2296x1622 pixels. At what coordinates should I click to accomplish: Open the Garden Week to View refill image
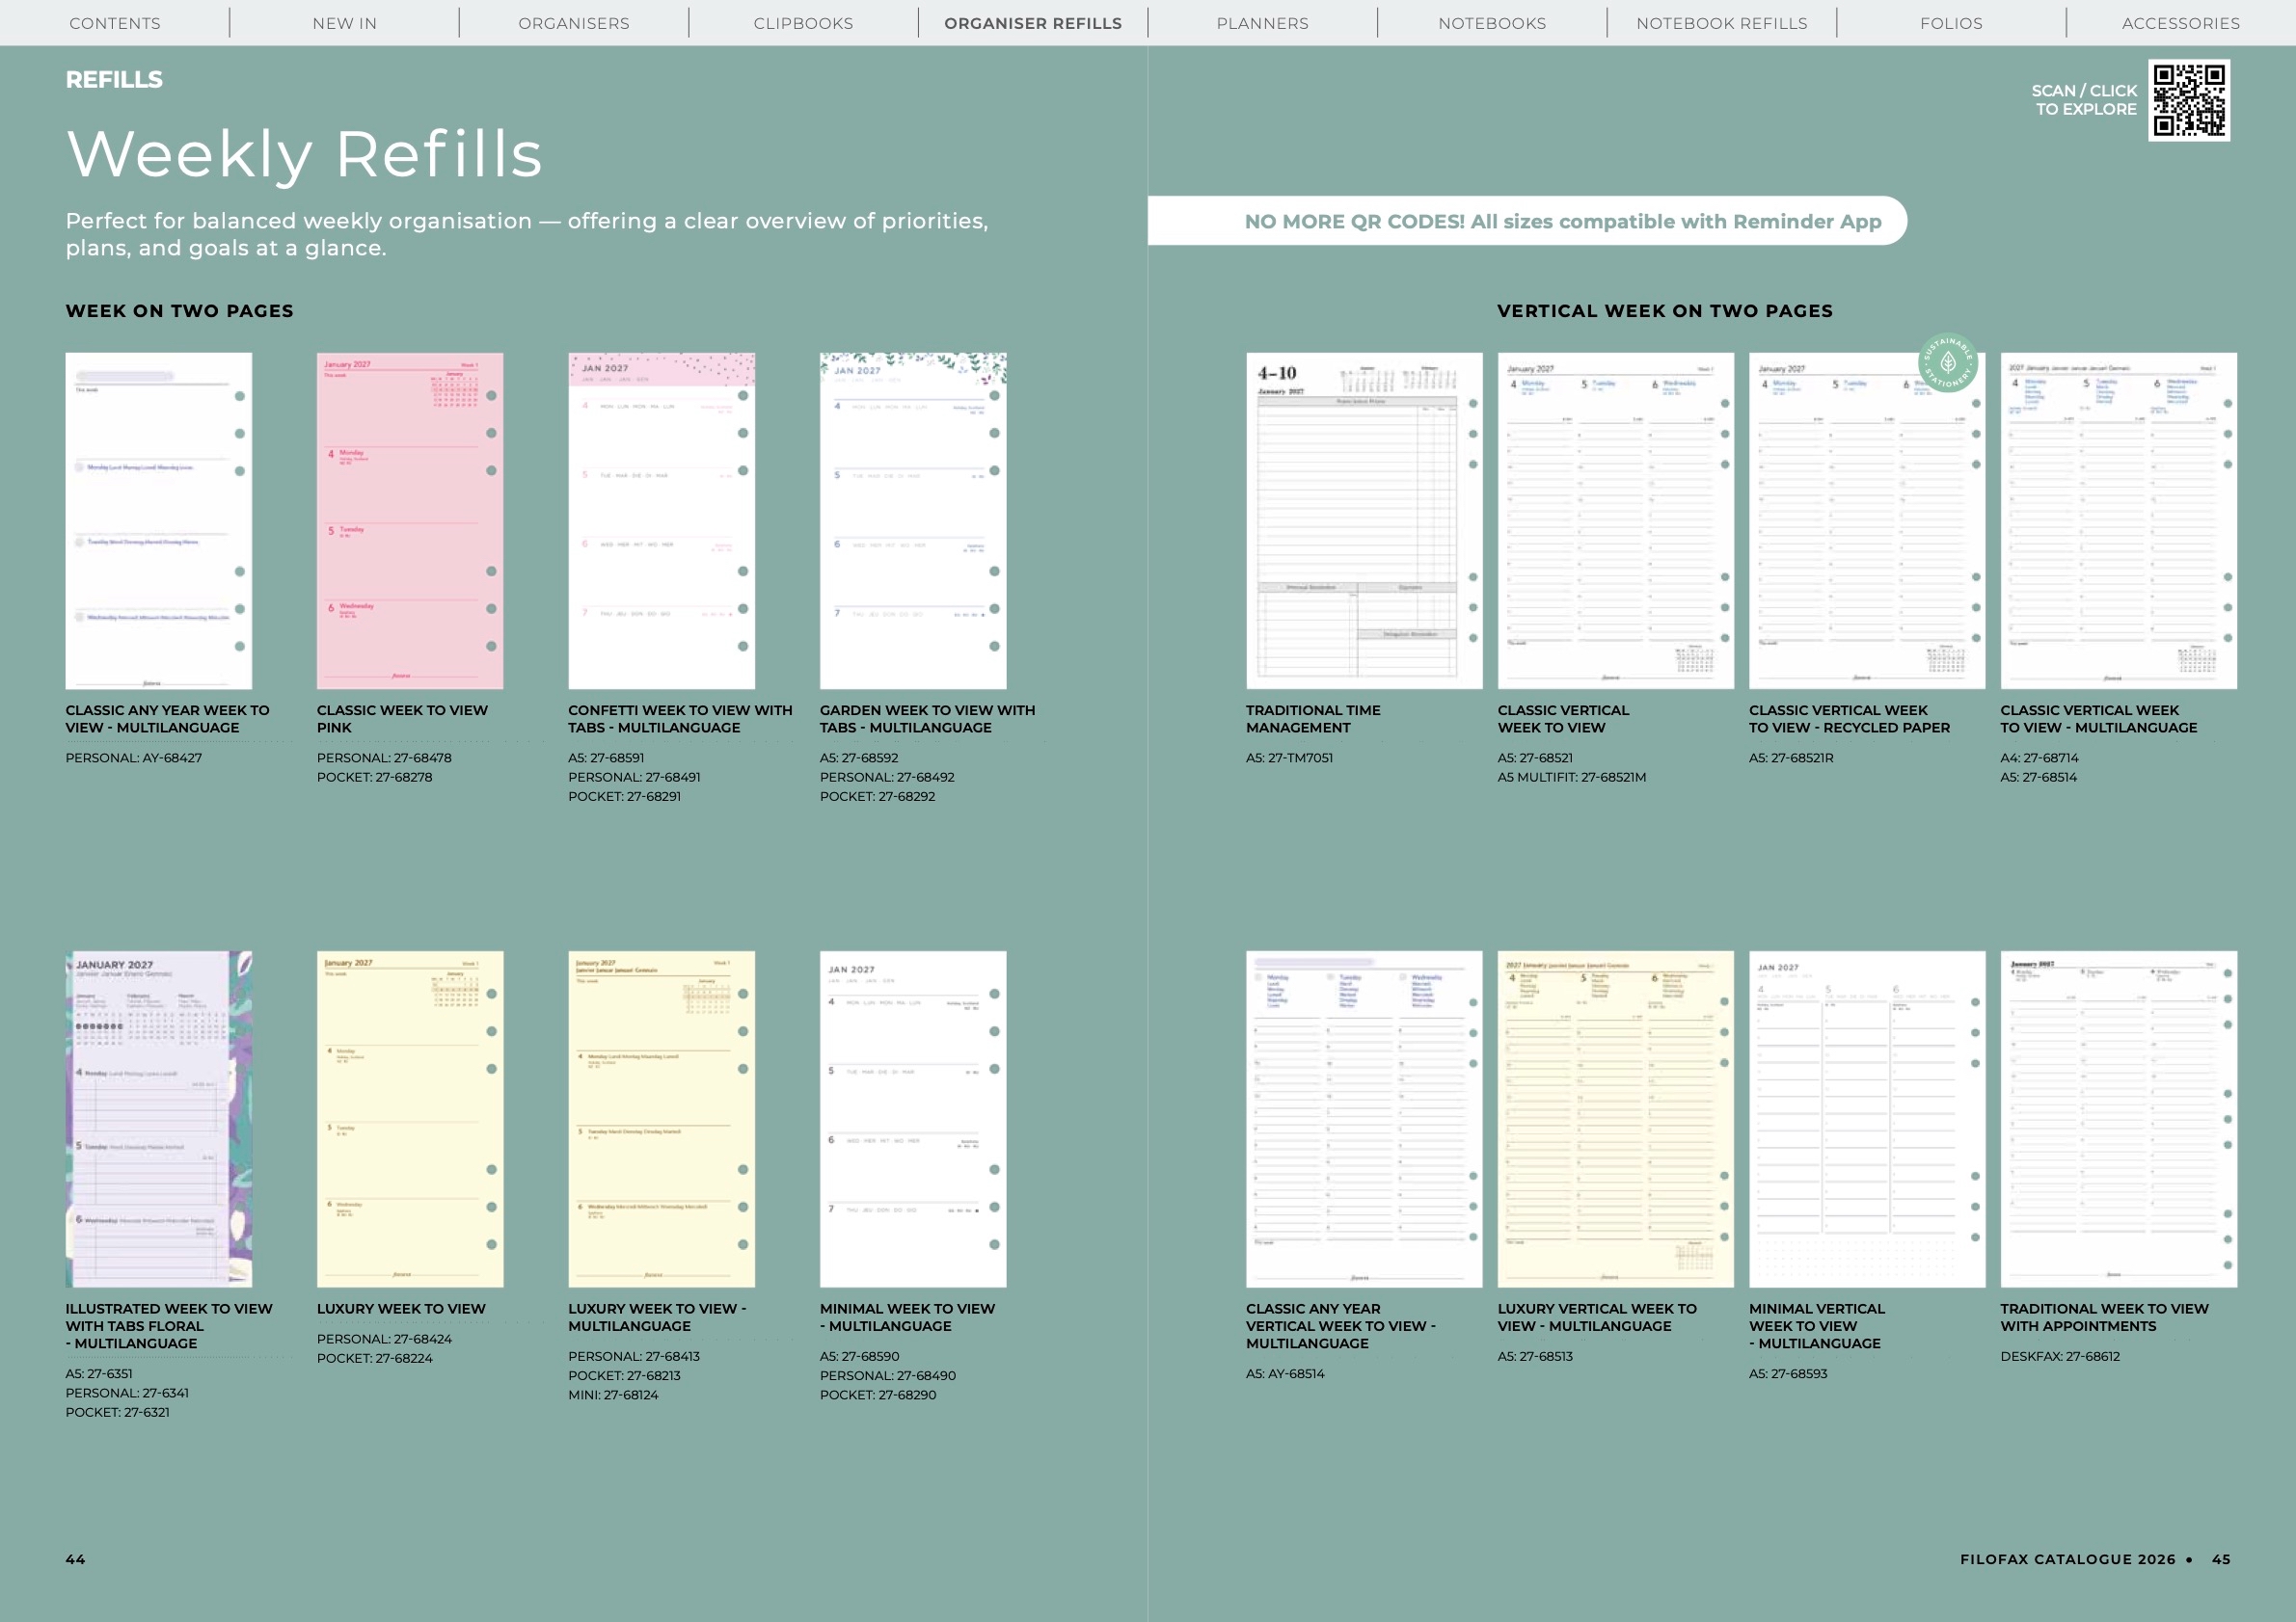[913, 520]
